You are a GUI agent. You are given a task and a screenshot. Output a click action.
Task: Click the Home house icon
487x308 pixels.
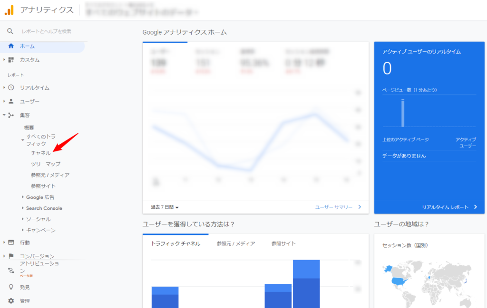click(11, 46)
